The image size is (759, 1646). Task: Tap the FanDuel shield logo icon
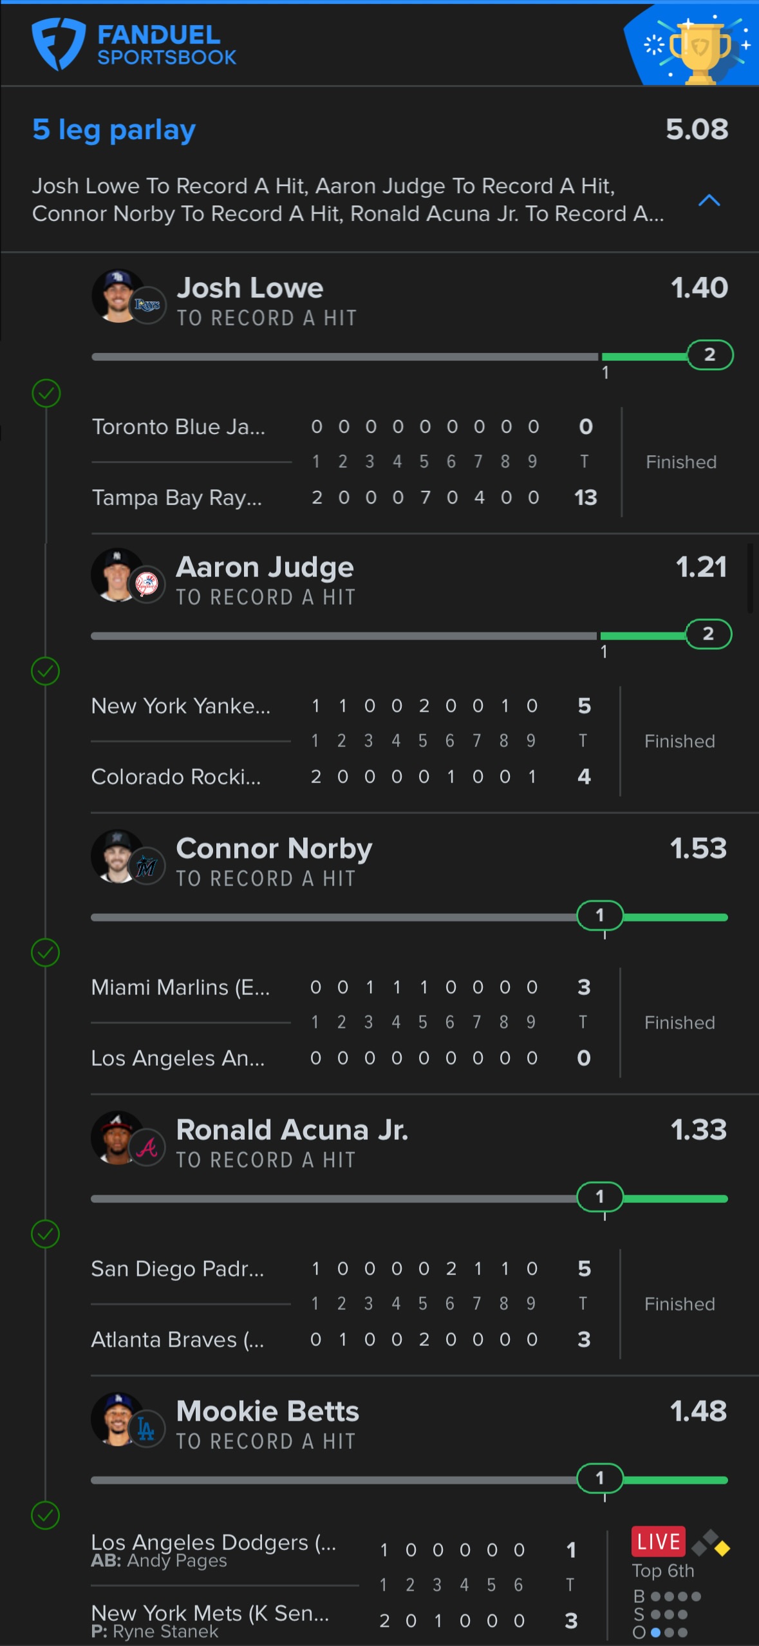(59, 44)
